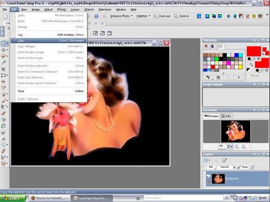Select the Clone Brush tool
This screenshot has width=270, height=202.
(x=3, y=94)
